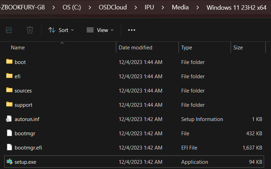This screenshot has width=271, height=169.
Task: Select the setup.exe application icon
Action: tap(9, 162)
